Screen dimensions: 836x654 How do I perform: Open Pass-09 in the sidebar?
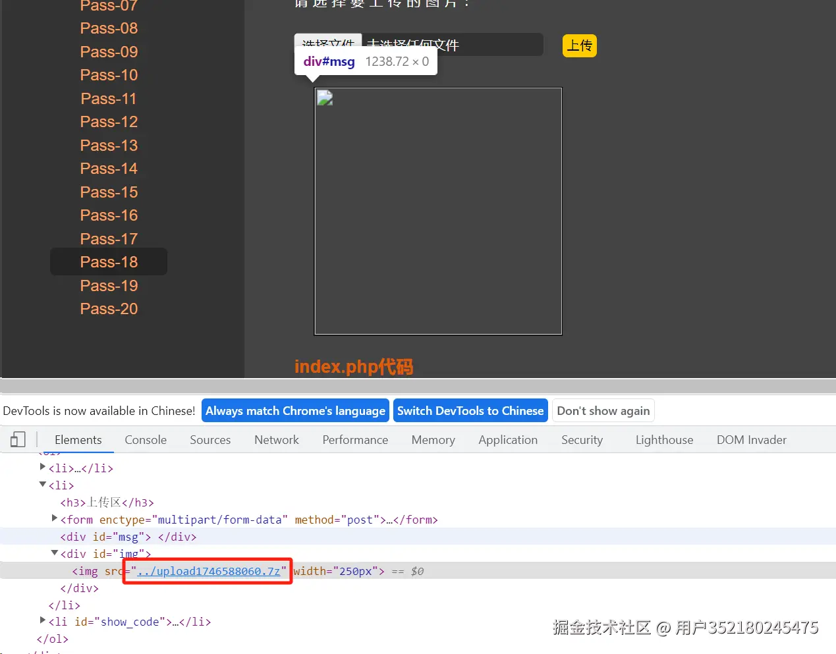109,52
